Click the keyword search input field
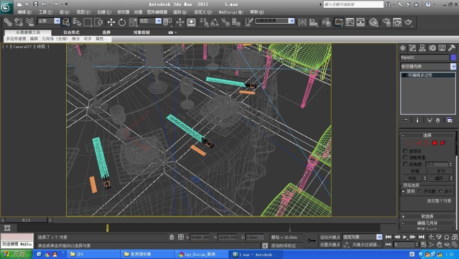This screenshot has width=459, height=259. click(353, 4)
